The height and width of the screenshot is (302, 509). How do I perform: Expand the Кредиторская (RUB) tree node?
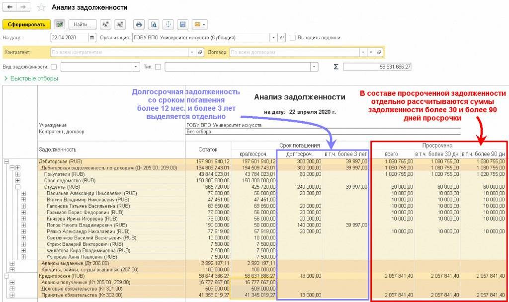[6, 276]
